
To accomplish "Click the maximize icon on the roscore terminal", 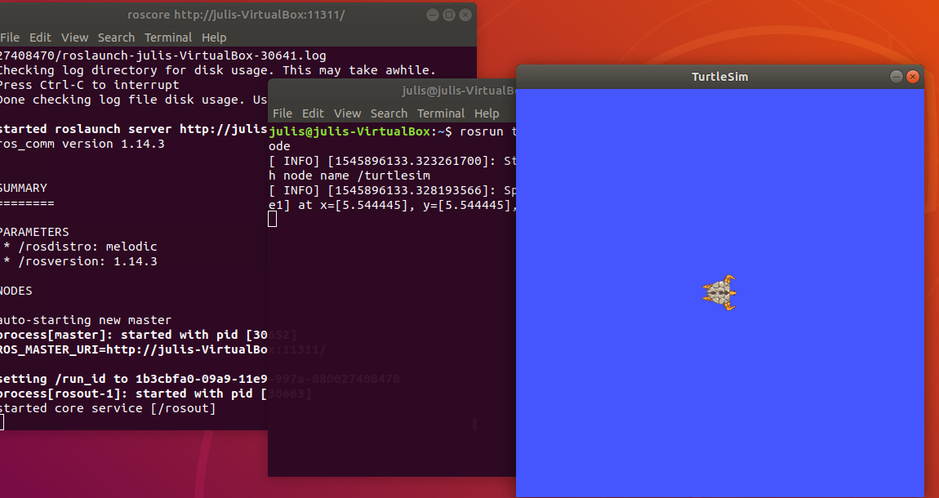I will pyautogui.click(x=448, y=14).
